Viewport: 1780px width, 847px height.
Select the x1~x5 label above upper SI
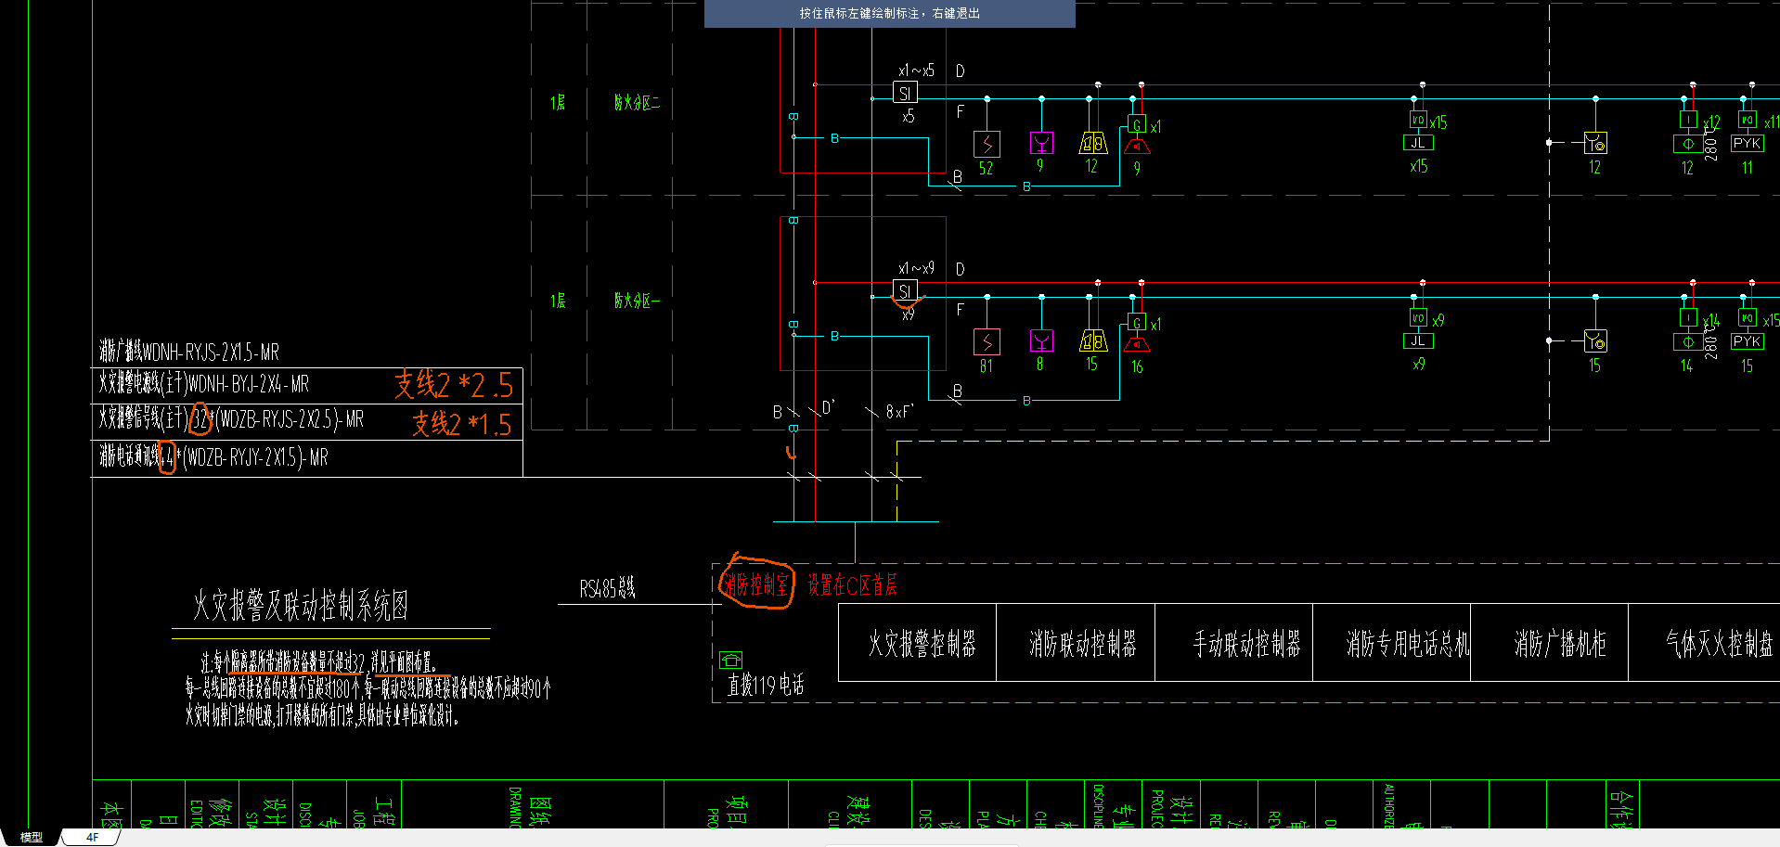coord(916,71)
